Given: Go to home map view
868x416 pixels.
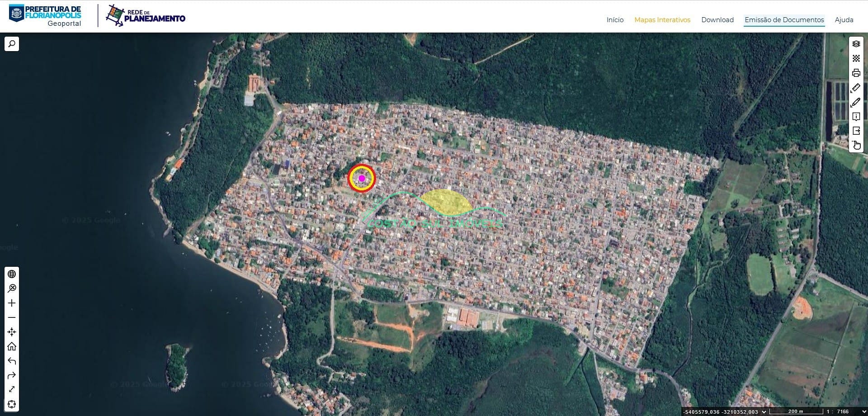Looking at the screenshot, I should pyautogui.click(x=12, y=346).
